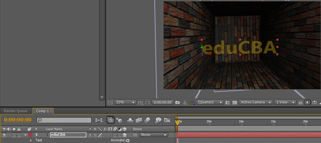
Task: Click Frame Blending filmstrip switch header
Action: click(x=110, y=129)
